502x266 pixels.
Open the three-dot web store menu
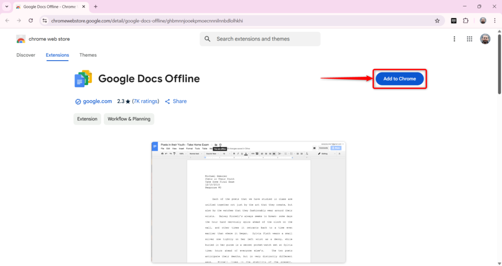pyautogui.click(x=454, y=39)
